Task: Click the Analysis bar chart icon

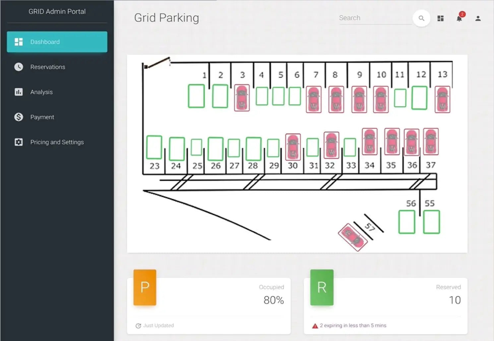Action: point(19,92)
